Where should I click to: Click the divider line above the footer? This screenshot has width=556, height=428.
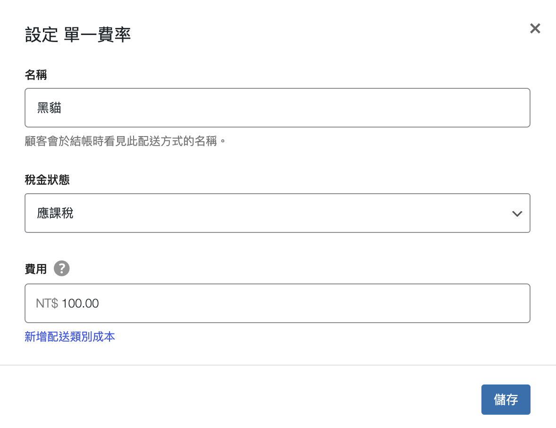[x=278, y=365]
